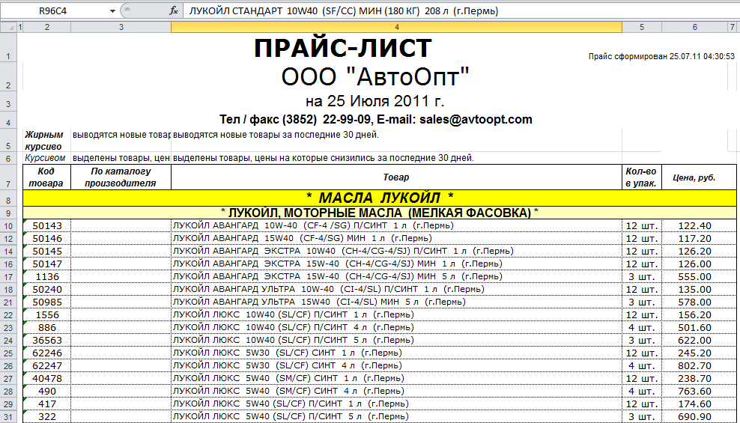Select column header 2
This screenshot has height=423, width=740.
pyautogui.click(x=46, y=28)
